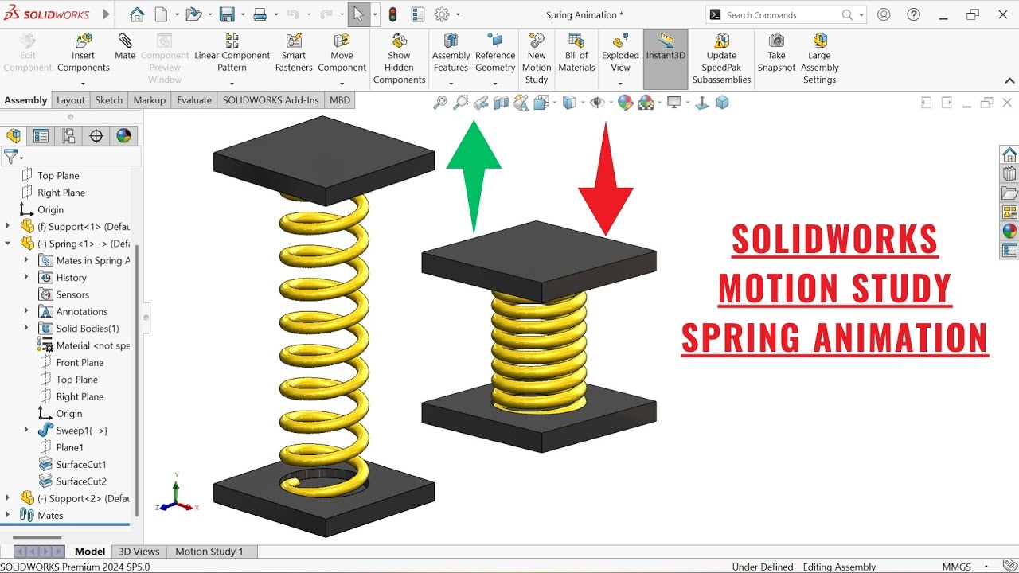The width and height of the screenshot is (1019, 573).
Task: Open the Assembly Features dropdown arrow
Action: (x=451, y=83)
